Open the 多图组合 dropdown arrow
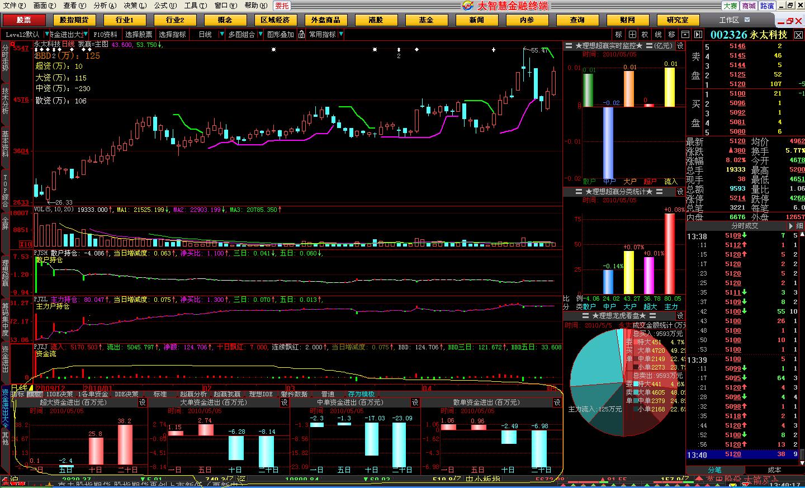The image size is (805, 488). [260, 35]
